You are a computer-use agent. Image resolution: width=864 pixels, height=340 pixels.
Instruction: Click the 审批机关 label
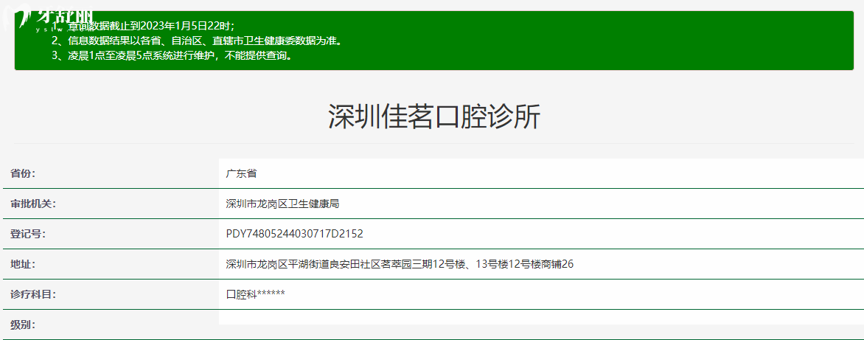33,204
